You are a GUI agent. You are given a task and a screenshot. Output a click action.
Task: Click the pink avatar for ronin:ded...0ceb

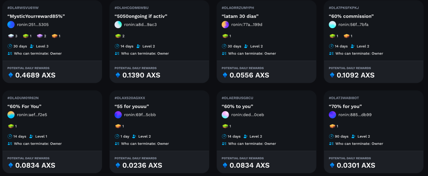click(225, 115)
